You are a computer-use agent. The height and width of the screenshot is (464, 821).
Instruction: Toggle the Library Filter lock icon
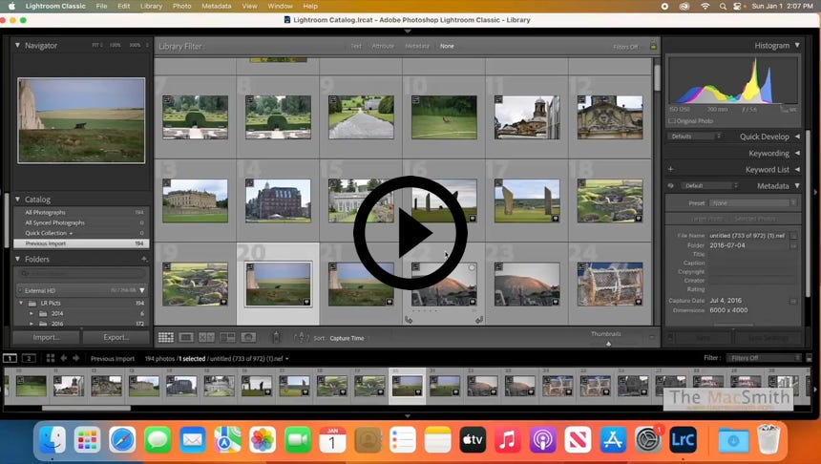click(653, 46)
